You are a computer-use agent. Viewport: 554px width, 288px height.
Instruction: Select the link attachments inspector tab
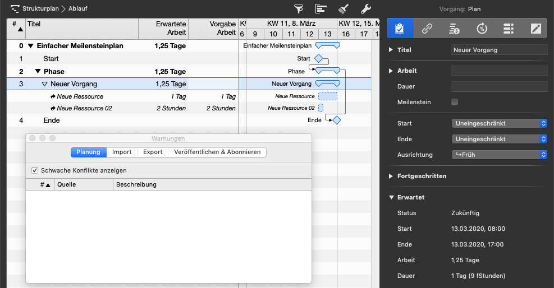coord(427,28)
